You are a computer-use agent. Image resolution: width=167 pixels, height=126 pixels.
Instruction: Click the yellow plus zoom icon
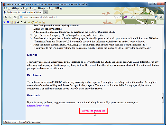29,22
